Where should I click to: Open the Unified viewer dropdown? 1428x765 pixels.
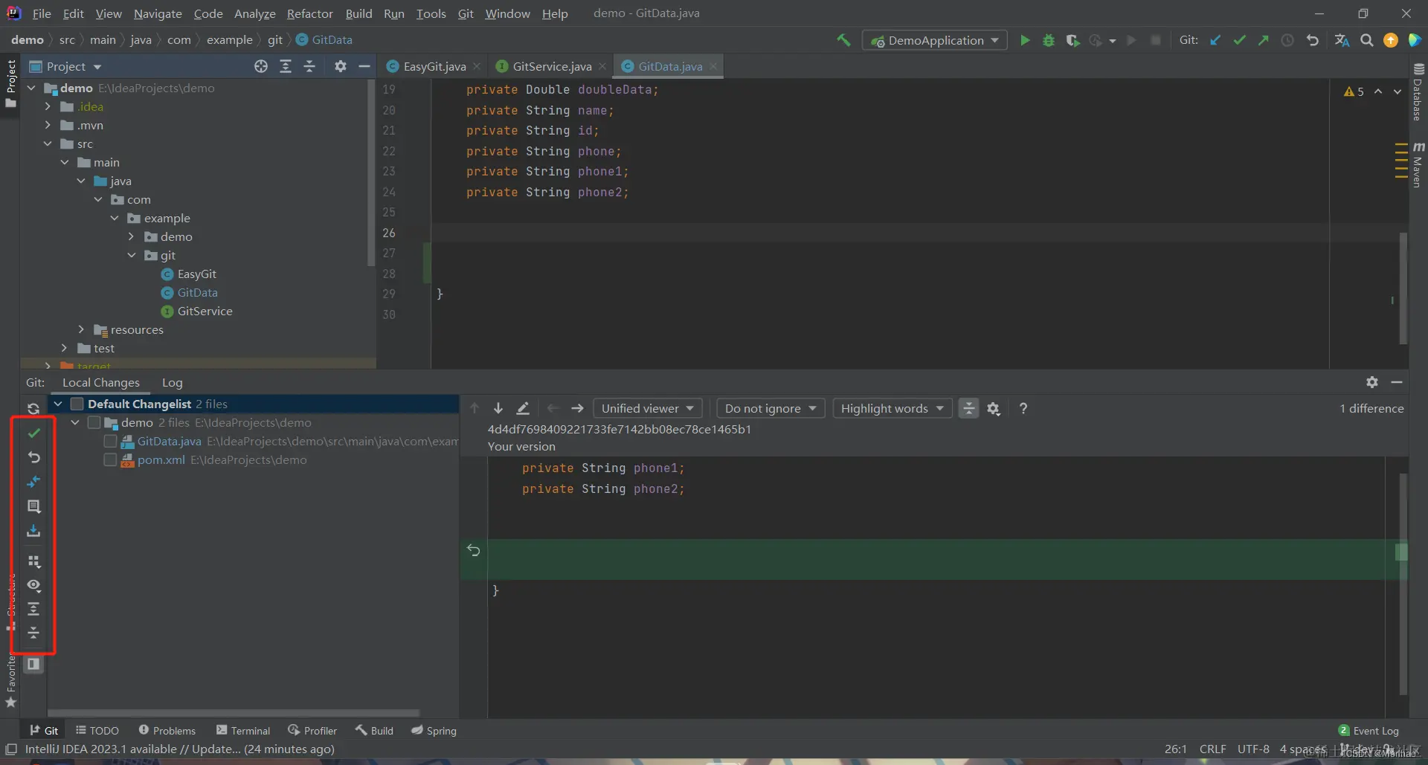(647, 408)
